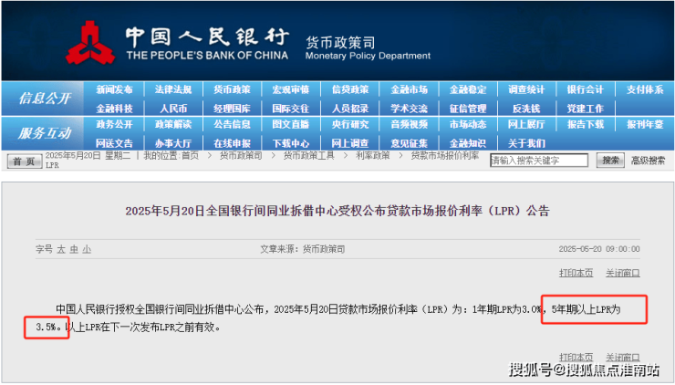Open the 国际交往 section
The image size is (675, 385).
click(291, 109)
